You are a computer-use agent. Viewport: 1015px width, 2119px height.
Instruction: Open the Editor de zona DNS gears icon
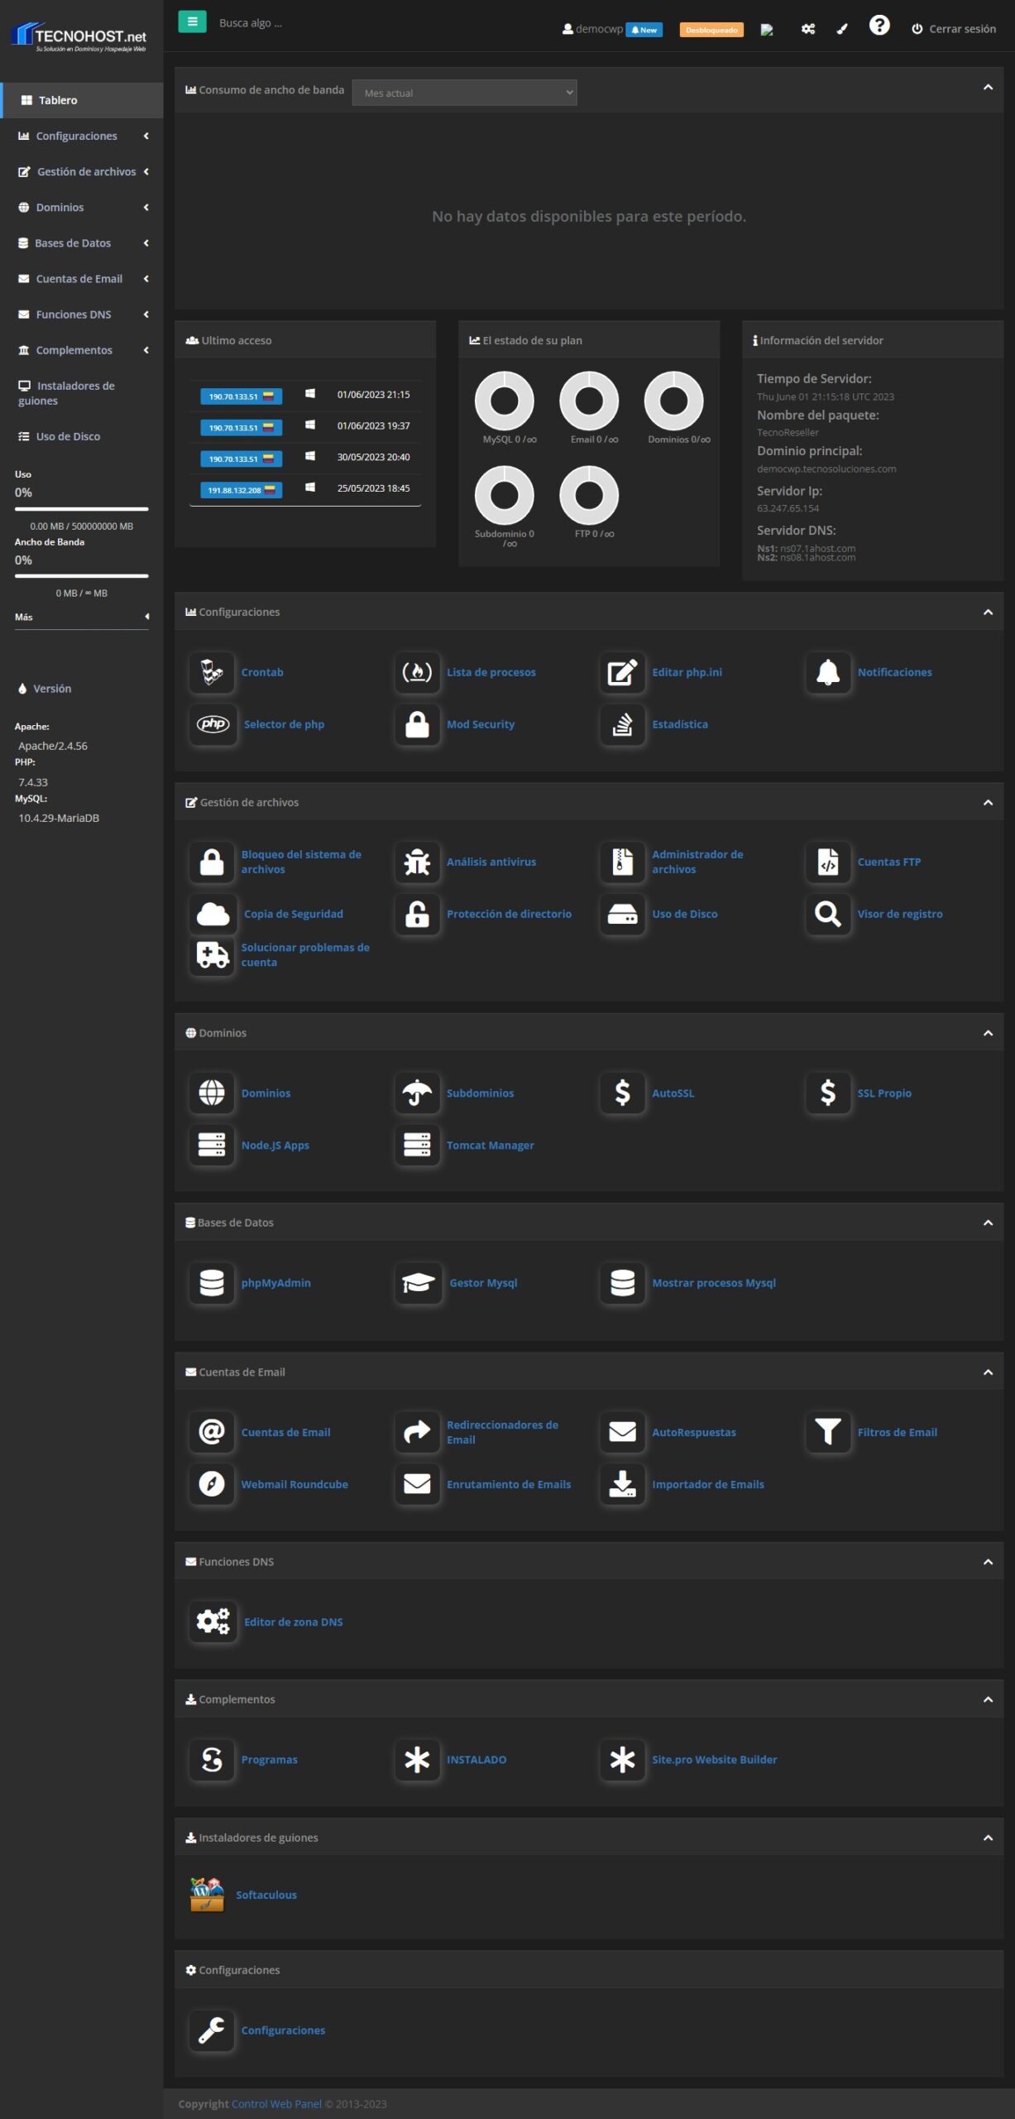[213, 1622]
